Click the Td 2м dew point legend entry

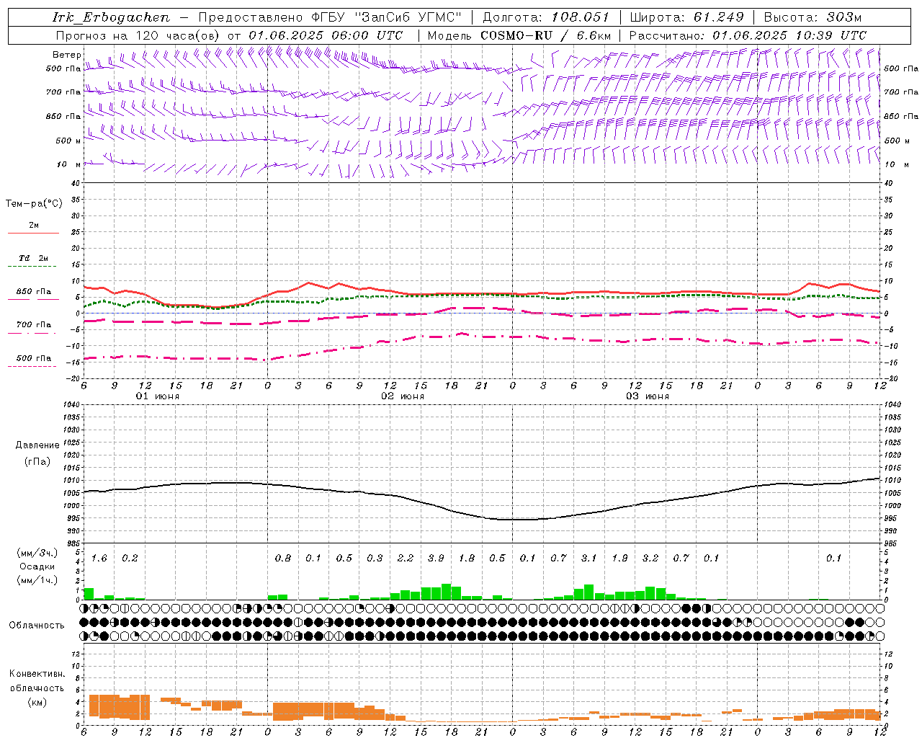pyautogui.click(x=34, y=261)
